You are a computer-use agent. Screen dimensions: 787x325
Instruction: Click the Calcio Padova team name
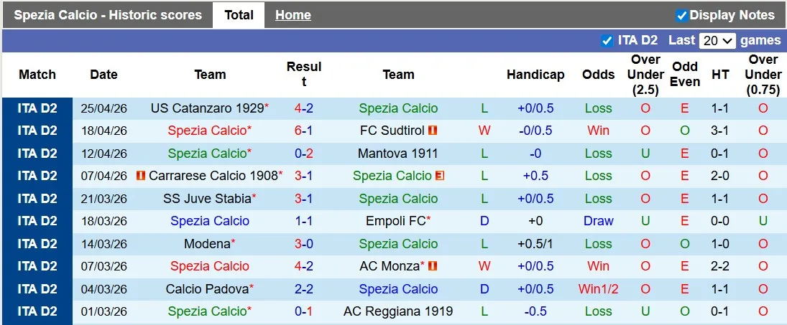[x=207, y=289]
